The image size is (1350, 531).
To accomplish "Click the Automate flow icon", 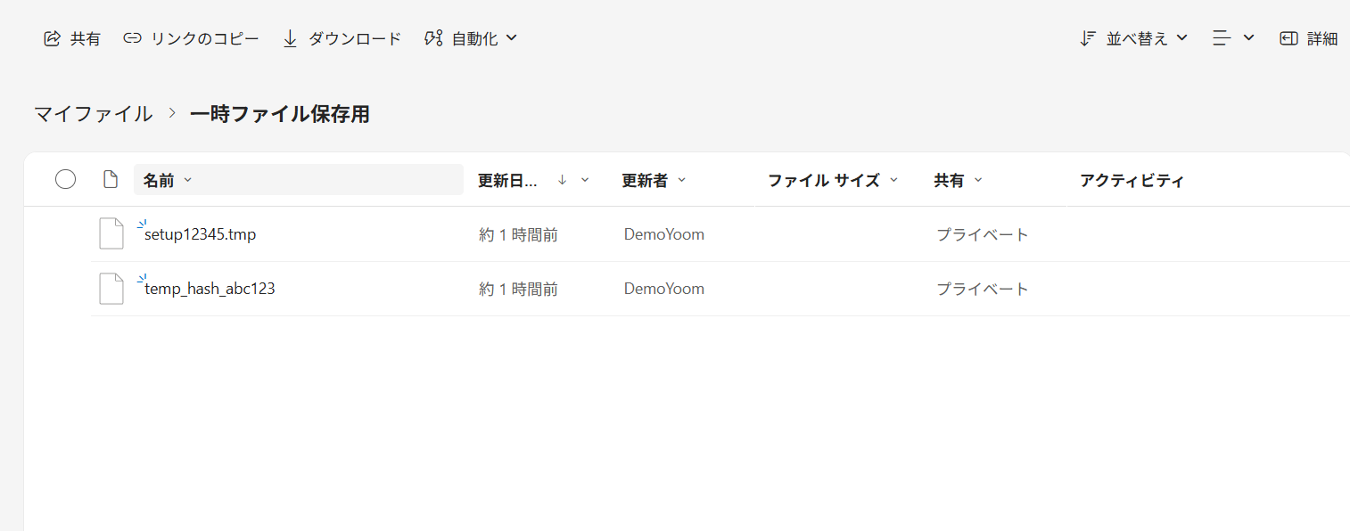I will (x=433, y=38).
